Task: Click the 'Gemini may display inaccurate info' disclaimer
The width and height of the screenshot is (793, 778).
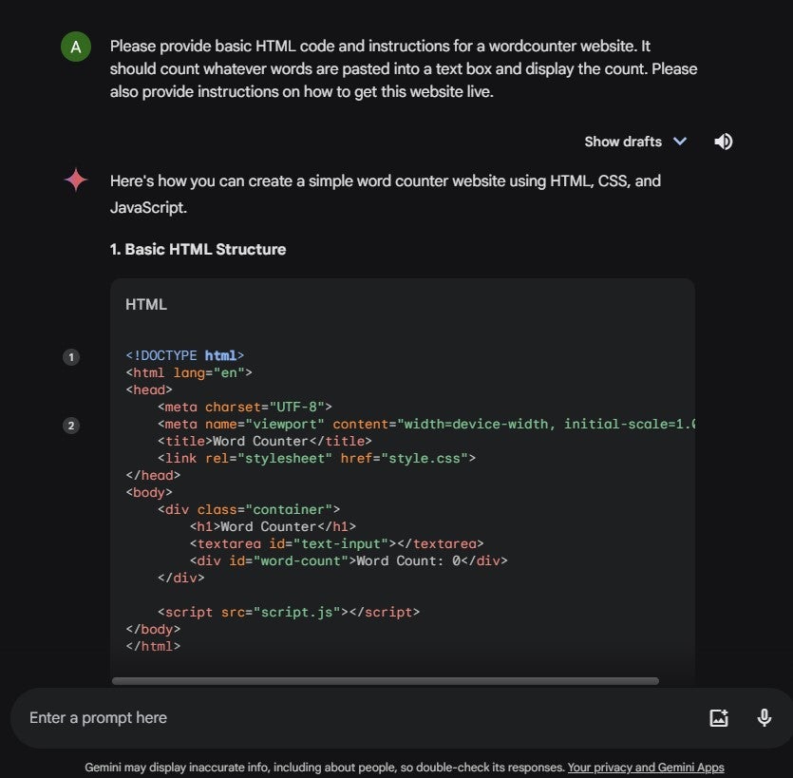Action: (x=325, y=767)
